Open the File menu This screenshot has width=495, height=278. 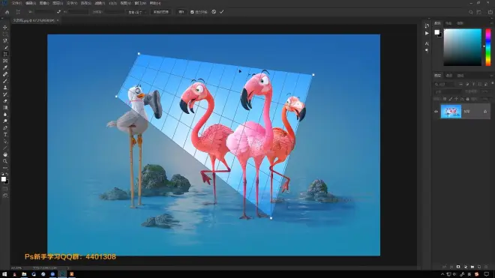pyautogui.click(x=16, y=3)
